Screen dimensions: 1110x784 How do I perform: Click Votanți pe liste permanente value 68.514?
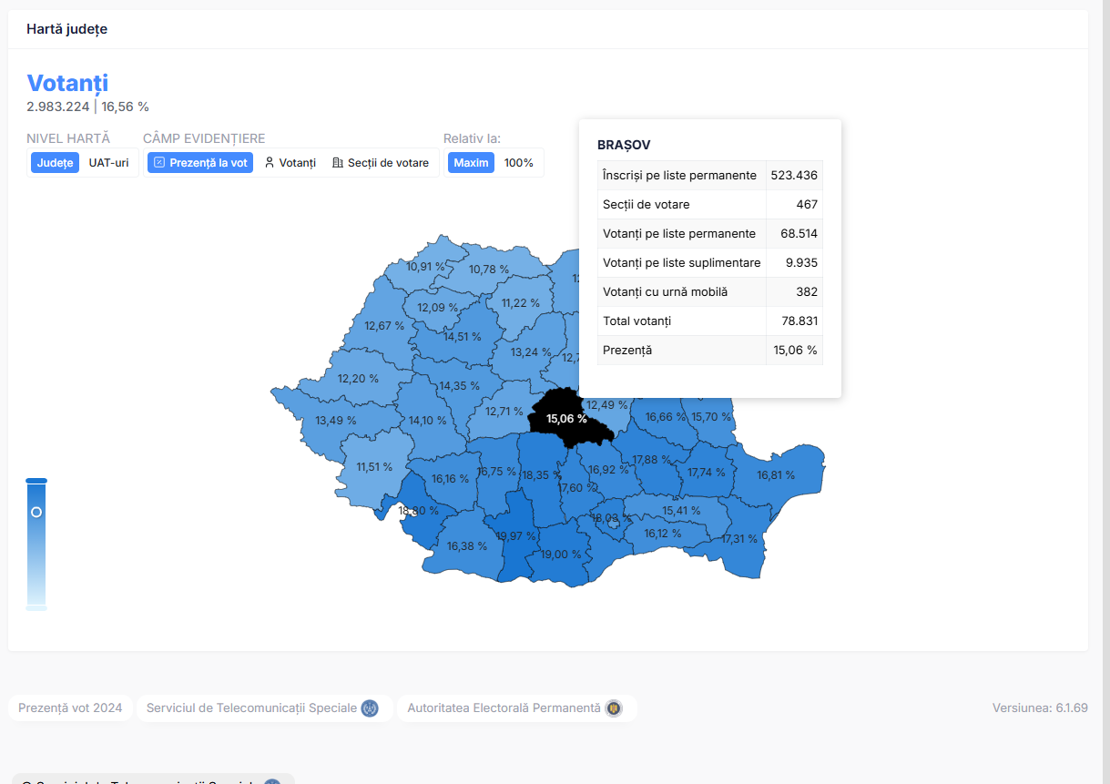coord(799,233)
